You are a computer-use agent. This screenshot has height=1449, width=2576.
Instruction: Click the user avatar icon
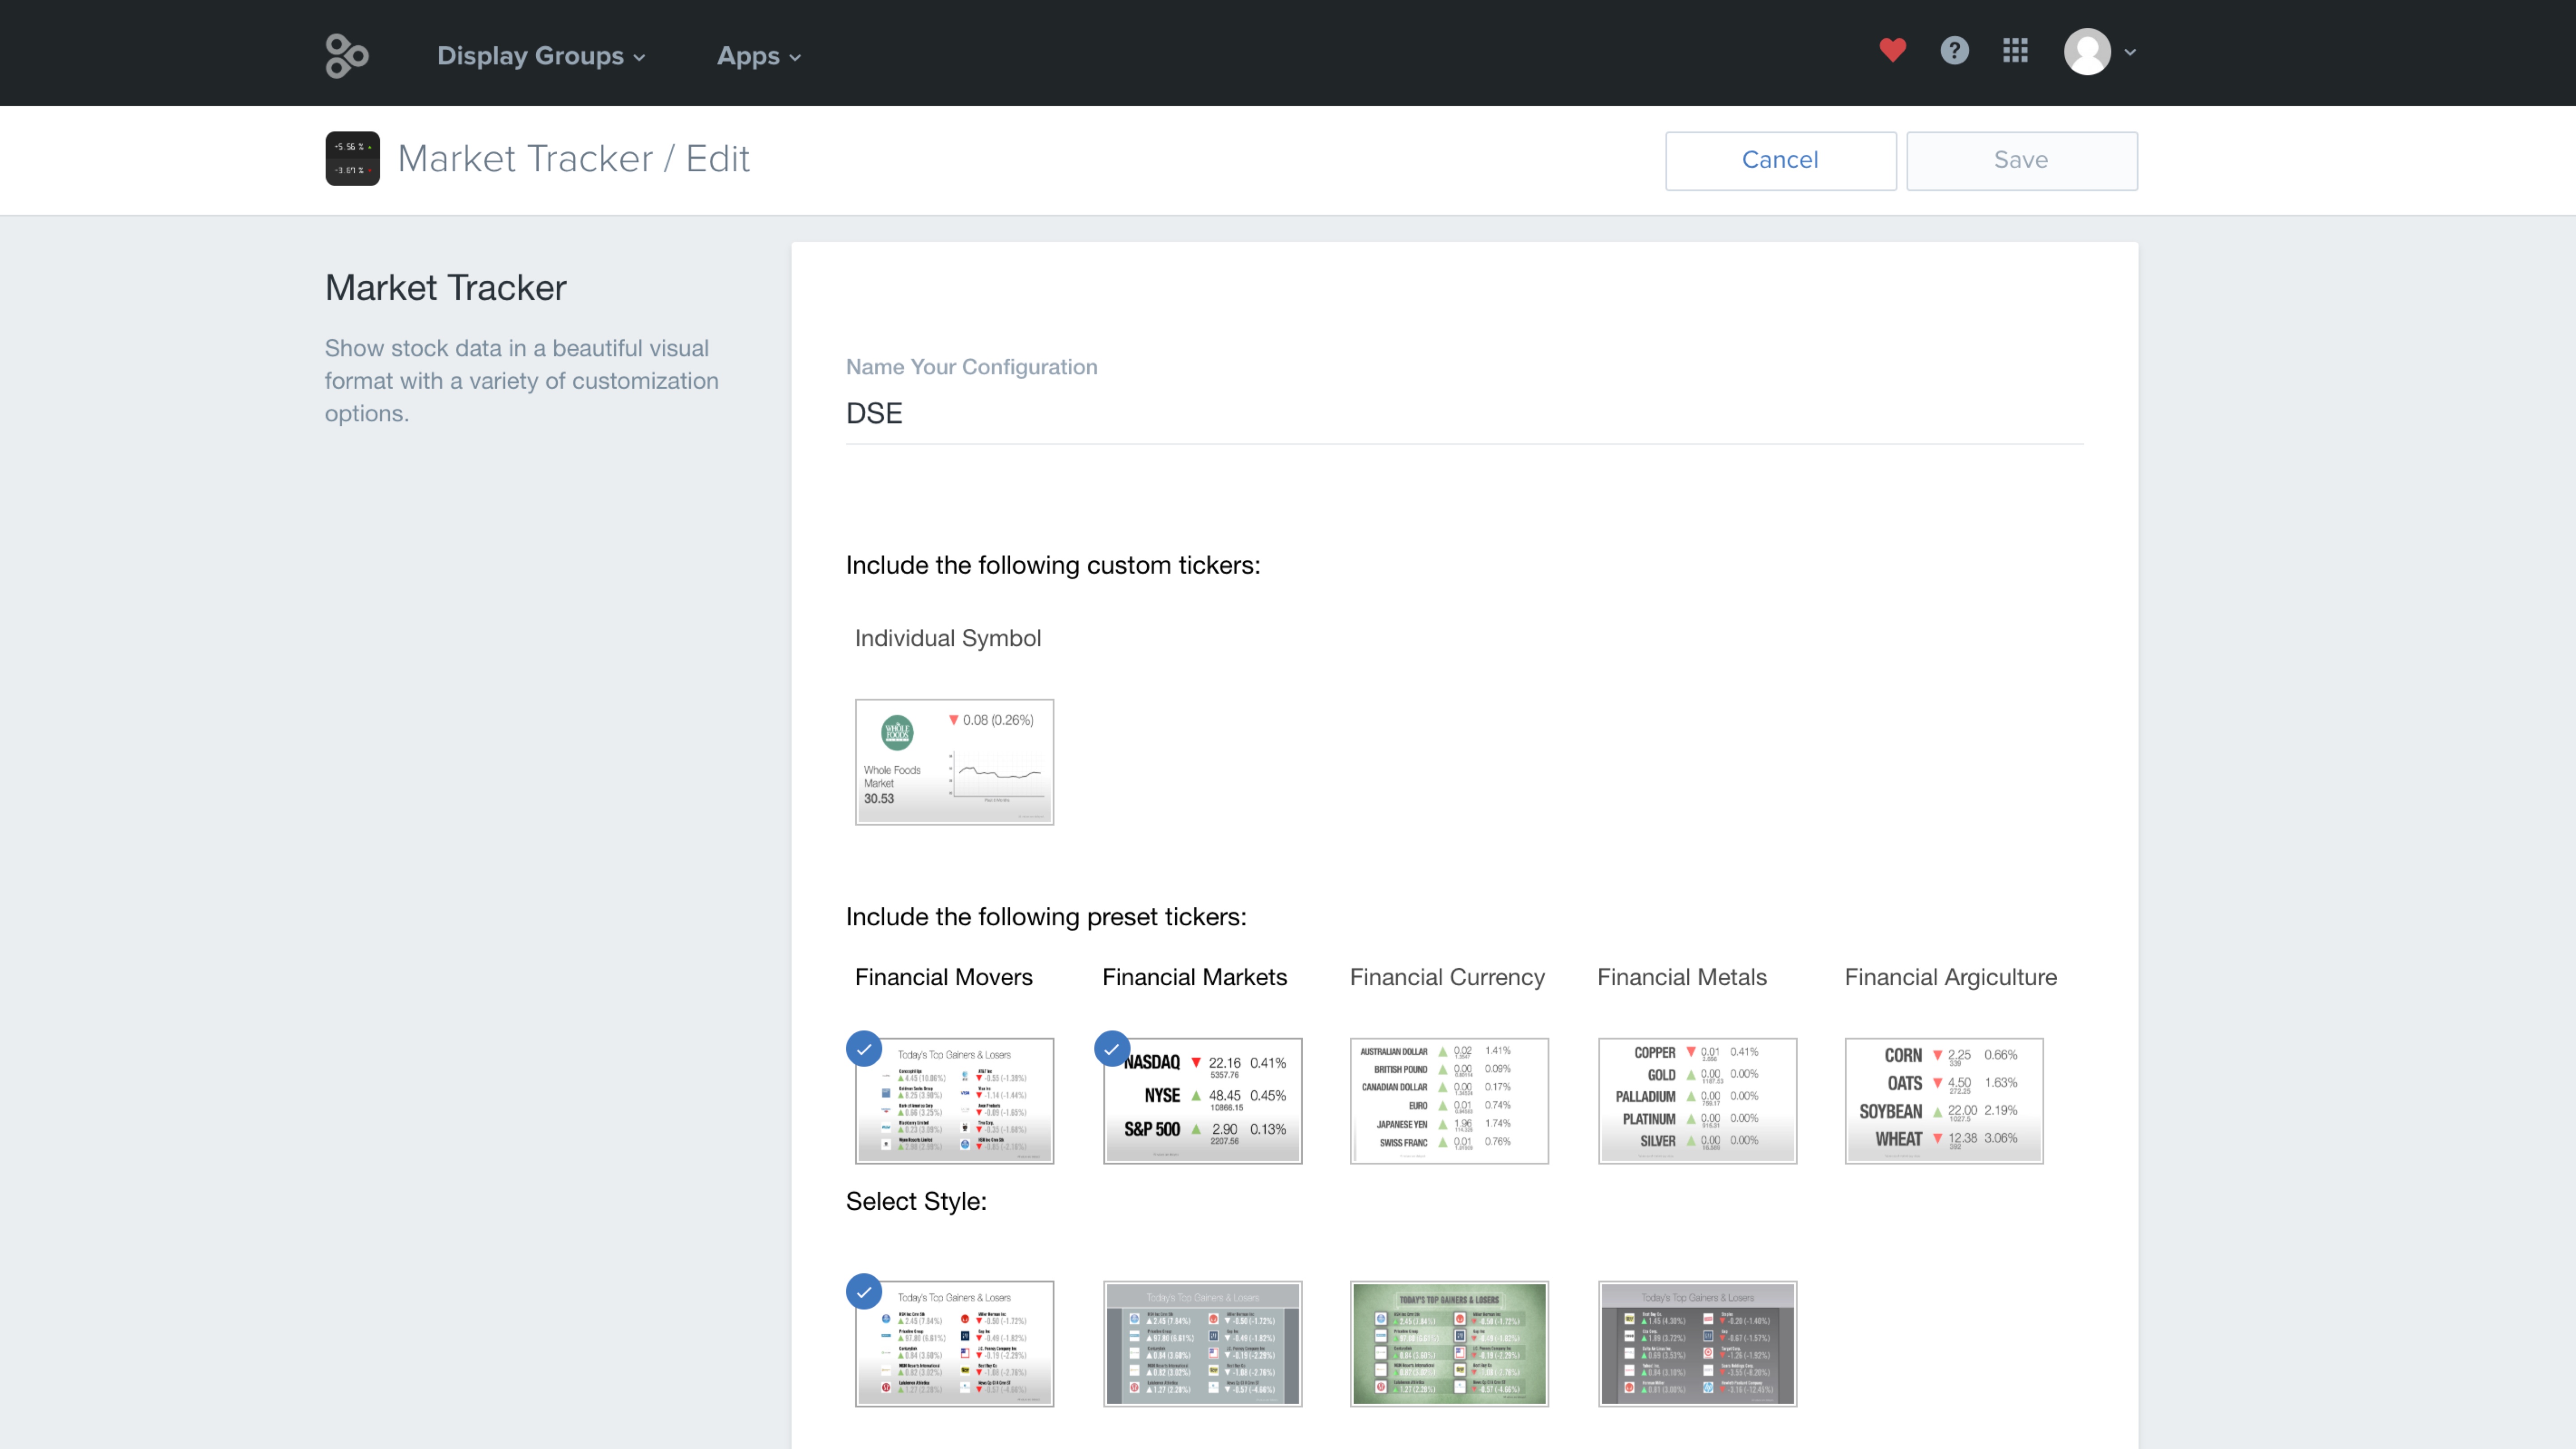2087,51
